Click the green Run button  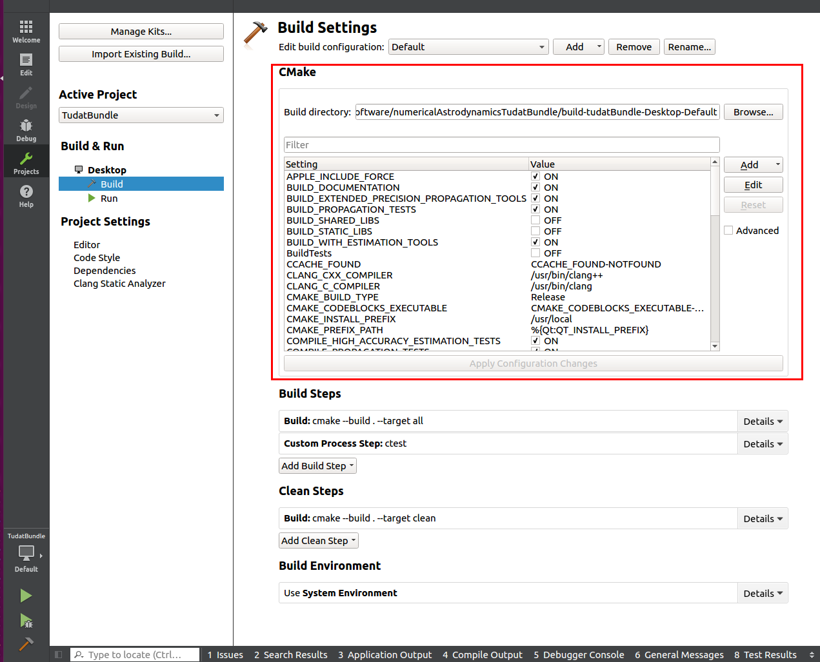26,596
